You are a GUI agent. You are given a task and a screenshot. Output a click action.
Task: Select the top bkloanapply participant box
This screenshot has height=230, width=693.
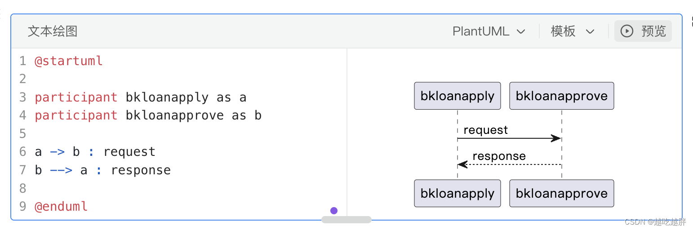click(x=457, y=96)
